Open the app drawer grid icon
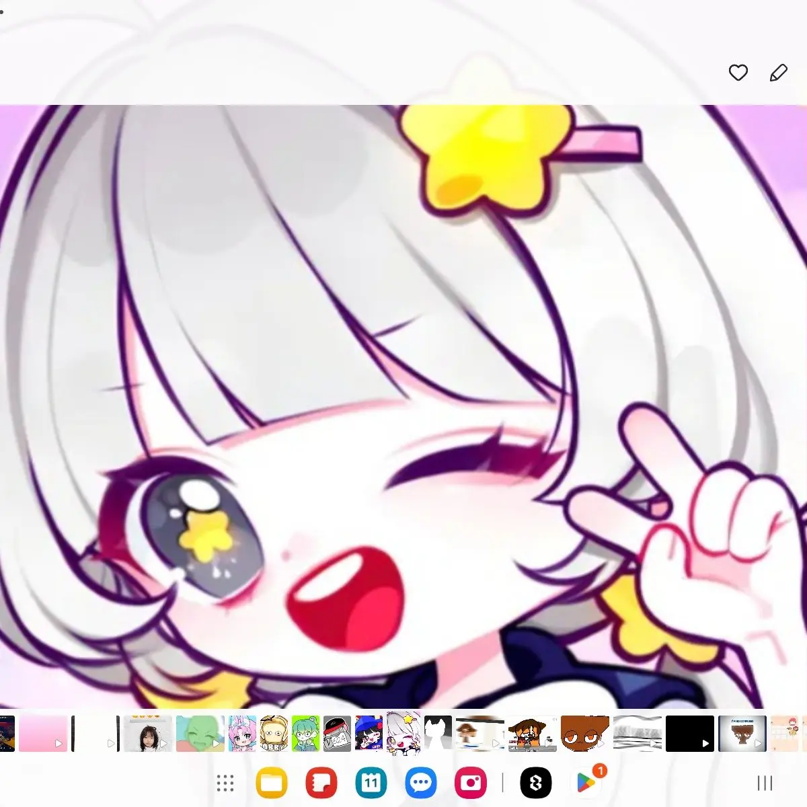807x807 pixels. (225, 783)
